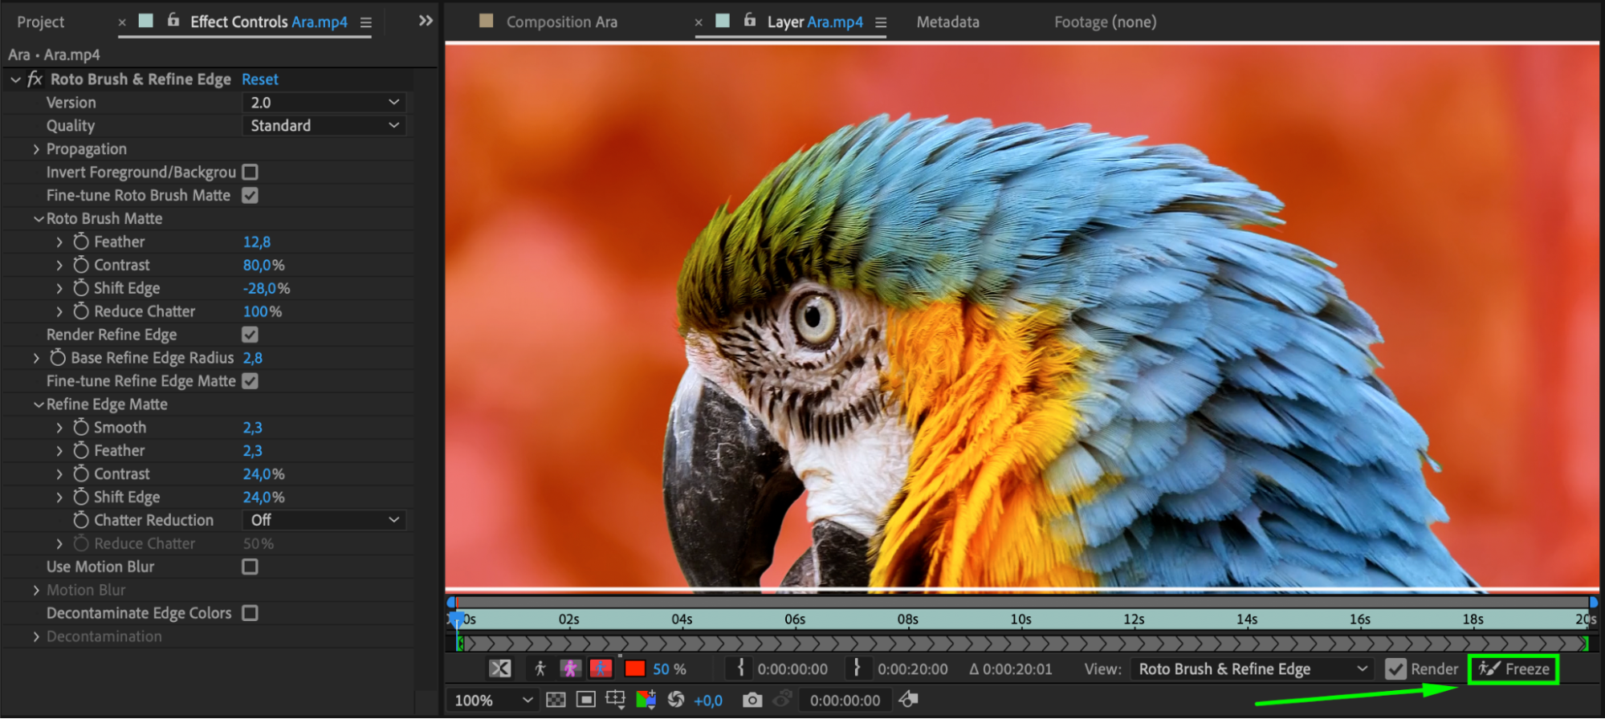Expand the Propagation section
The width and height of the screenshot is (1605, 719).
point(36,149)
